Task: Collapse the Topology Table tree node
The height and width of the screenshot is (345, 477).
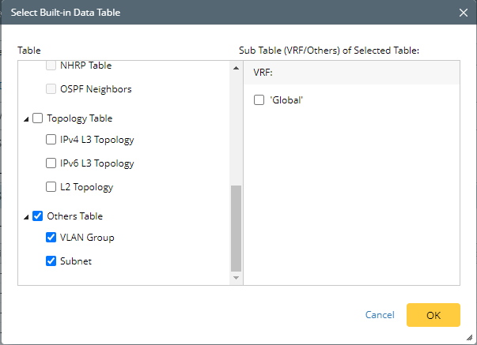Action: tap(27, 119)
